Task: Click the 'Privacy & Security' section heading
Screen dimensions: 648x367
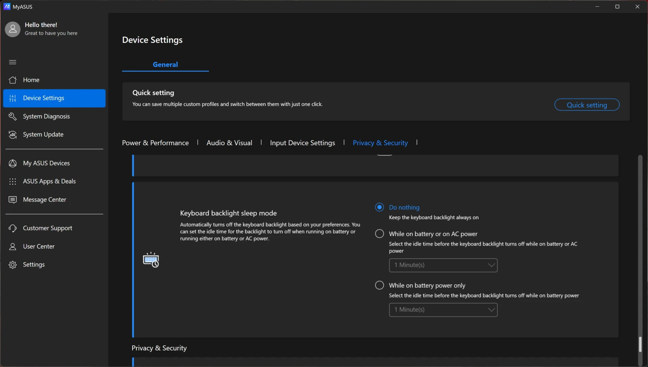Action: pos(159,348)
